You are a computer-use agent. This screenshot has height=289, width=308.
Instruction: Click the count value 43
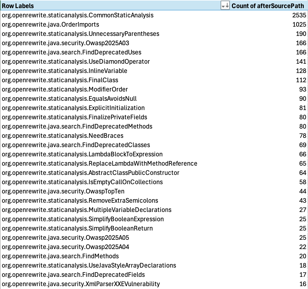(x=303, y=200)
